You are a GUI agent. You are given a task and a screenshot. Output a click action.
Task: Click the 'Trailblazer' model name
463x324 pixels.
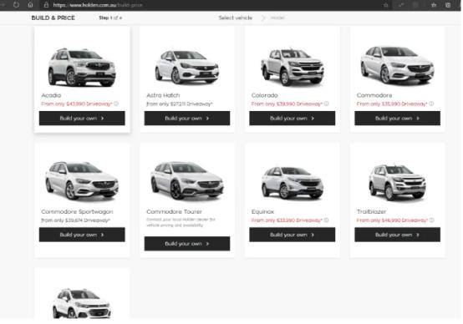(371, 211)
